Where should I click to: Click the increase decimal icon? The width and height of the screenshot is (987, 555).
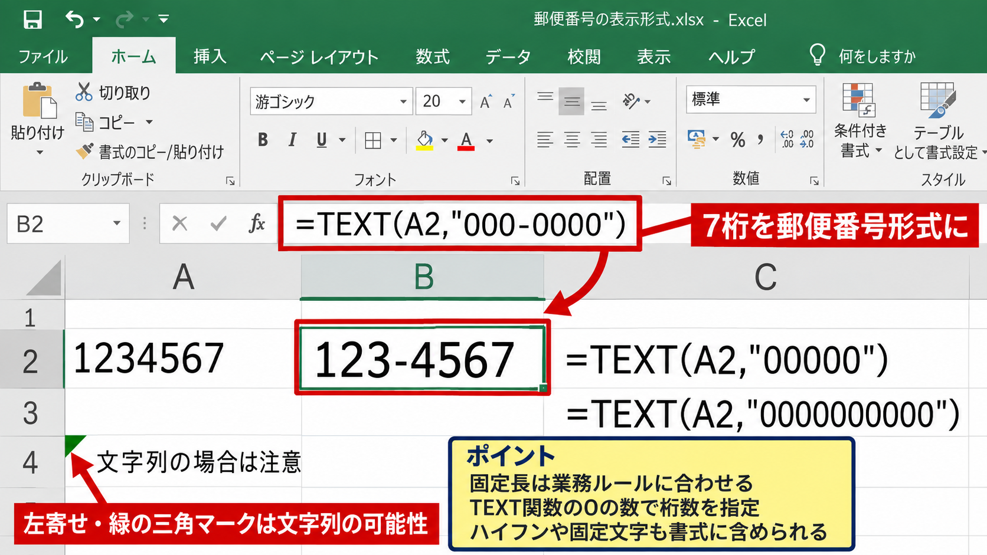[x=787, y=139]
